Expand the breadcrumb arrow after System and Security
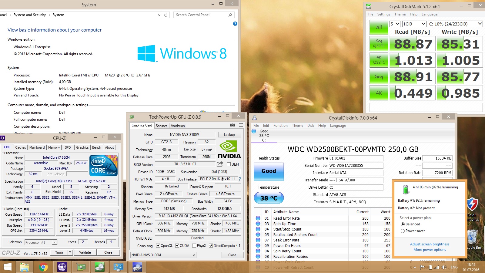The width and height of the screenshot is (485, 273). pos(49,15)
